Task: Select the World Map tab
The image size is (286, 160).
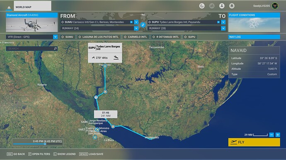Action: 32,6
